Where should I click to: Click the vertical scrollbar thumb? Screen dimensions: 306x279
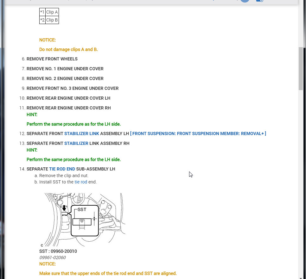(301, 69)
